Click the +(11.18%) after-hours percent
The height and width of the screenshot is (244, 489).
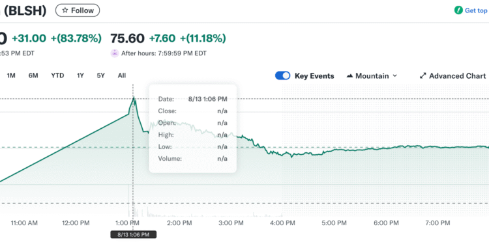tap(203, 38)
